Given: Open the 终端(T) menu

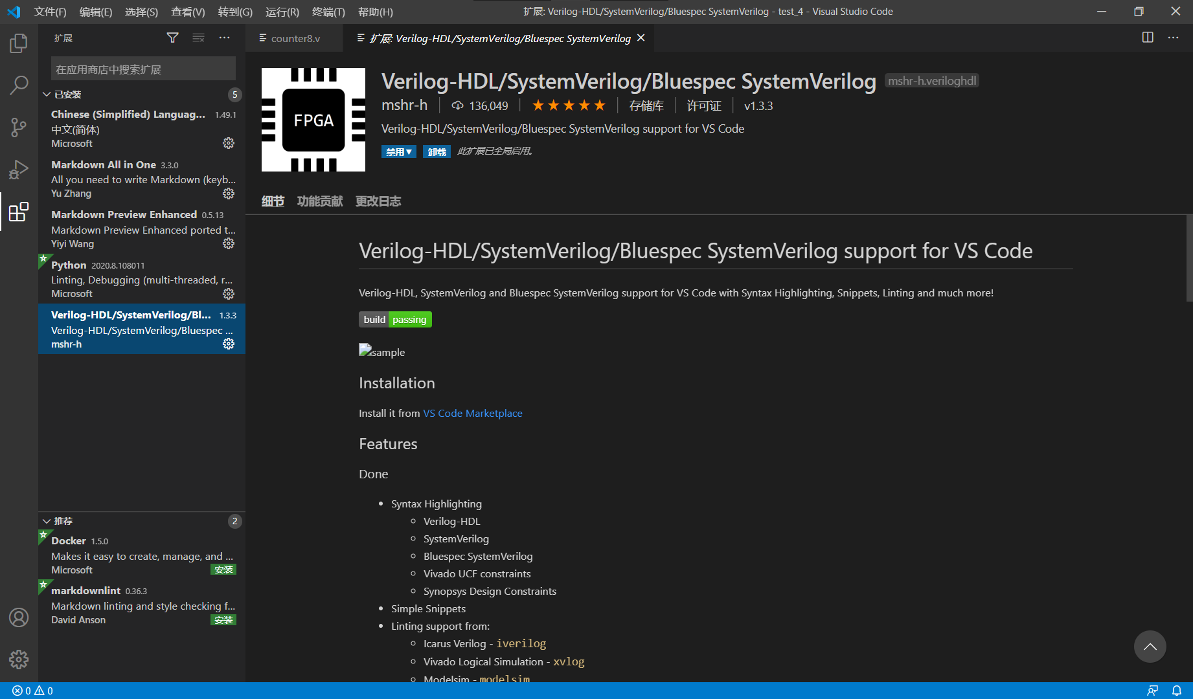Looking at the screenshot, I should 328,12.
